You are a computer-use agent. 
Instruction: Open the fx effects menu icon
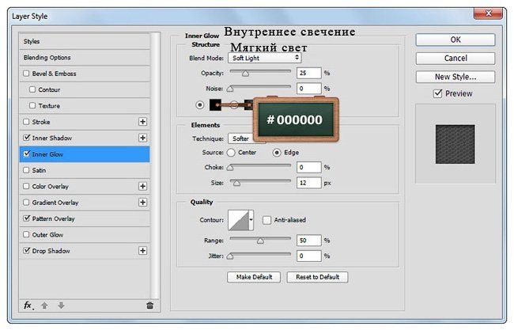click(x=28, y=305)
